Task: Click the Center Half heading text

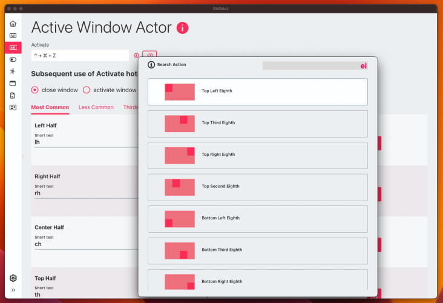Action: (49, 227)
